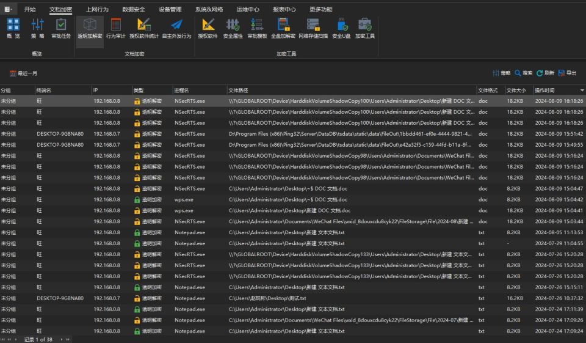Image resolution: width=586 pixels, height=343 pixels.
Task: Select the row timestamped 2024-08-09 15:49:55
Action: 293,144
